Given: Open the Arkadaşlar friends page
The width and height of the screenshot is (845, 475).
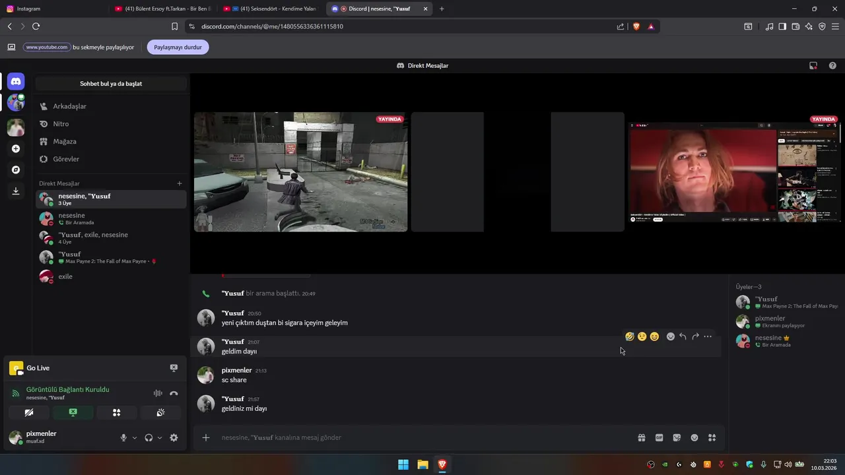Looking at the screenshot, I should coord(111,106).
